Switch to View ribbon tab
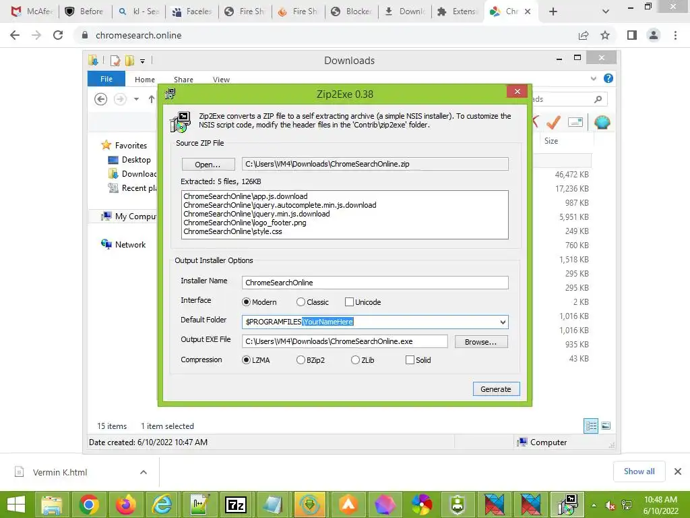The image size is (690, 518). pos(221,80)
